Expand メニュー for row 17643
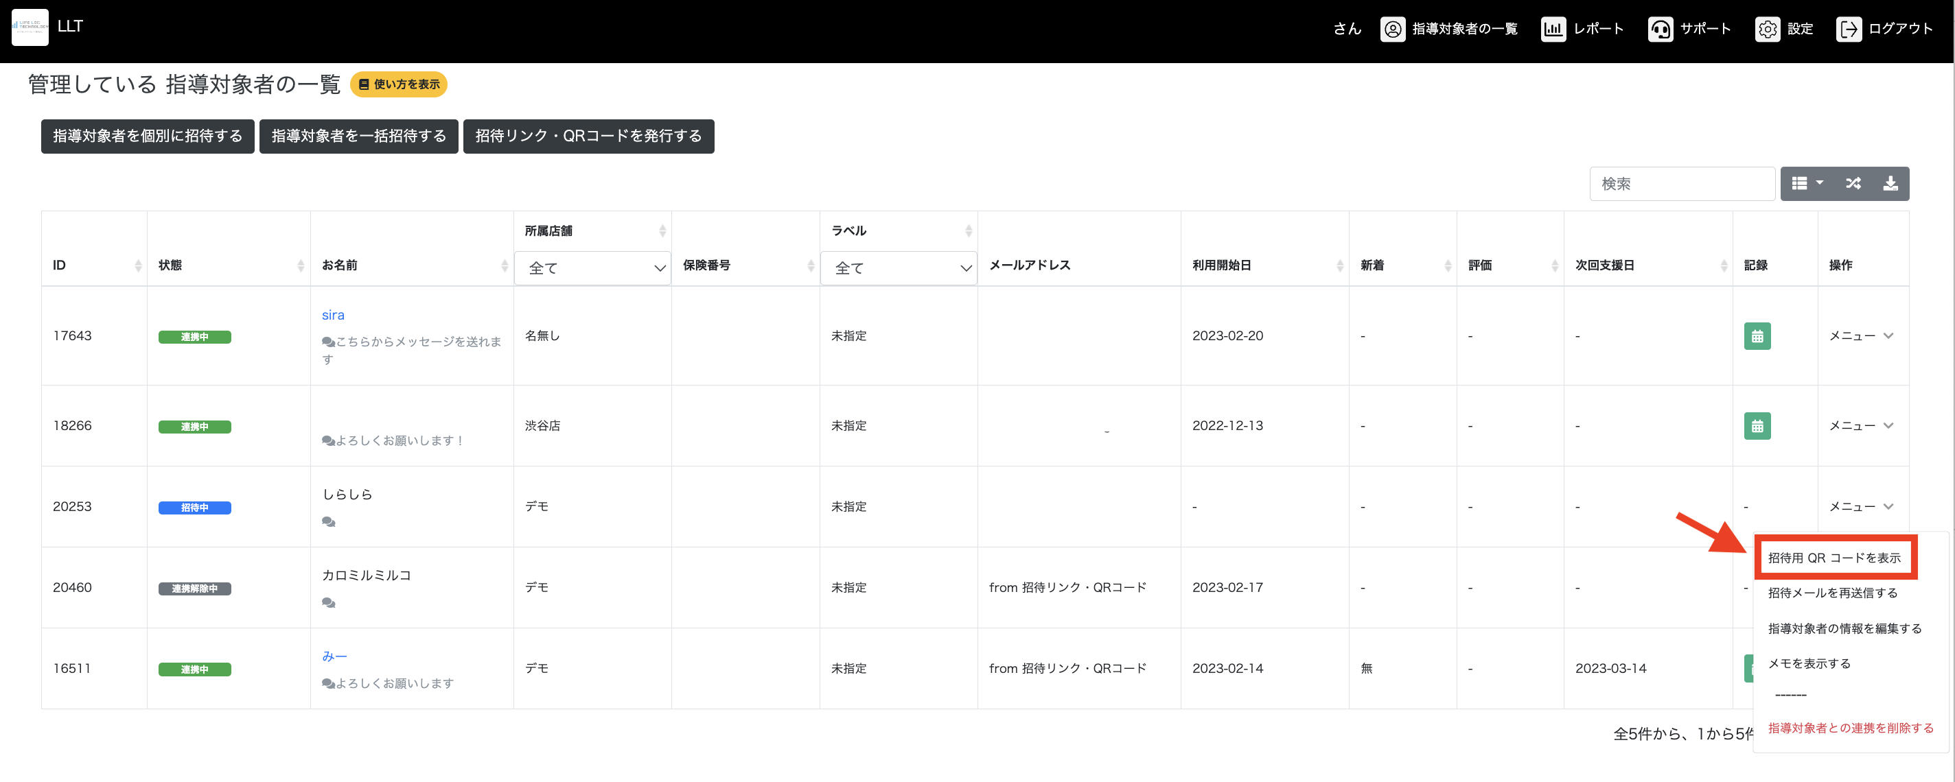Viewport: 1955px width, 782px height. 1861,336
